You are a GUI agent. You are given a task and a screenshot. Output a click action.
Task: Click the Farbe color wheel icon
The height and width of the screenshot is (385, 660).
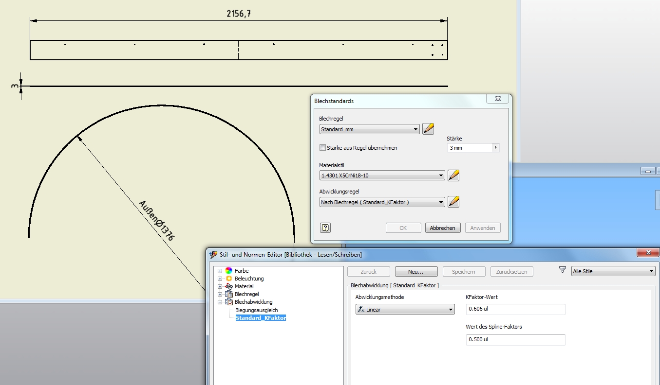pyautogui.click(x=228, y=271)
